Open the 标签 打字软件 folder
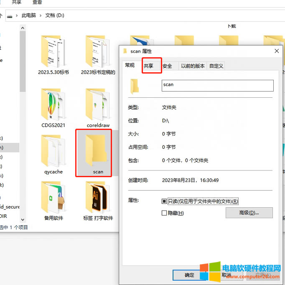The height and width of the screenshot is (285, 285). click(98, 201)
